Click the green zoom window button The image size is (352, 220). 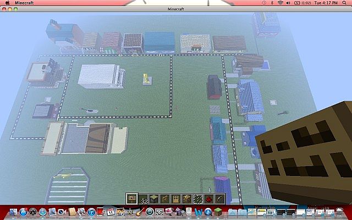tap(18, 10)
